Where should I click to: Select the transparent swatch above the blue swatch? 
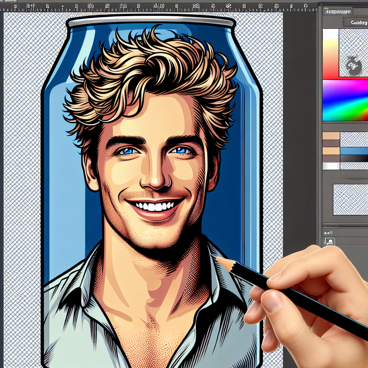tap(354, 139)
